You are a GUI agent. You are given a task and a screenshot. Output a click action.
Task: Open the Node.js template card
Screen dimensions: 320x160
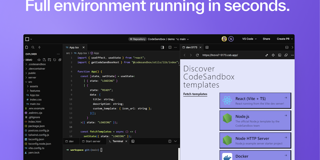255,121
